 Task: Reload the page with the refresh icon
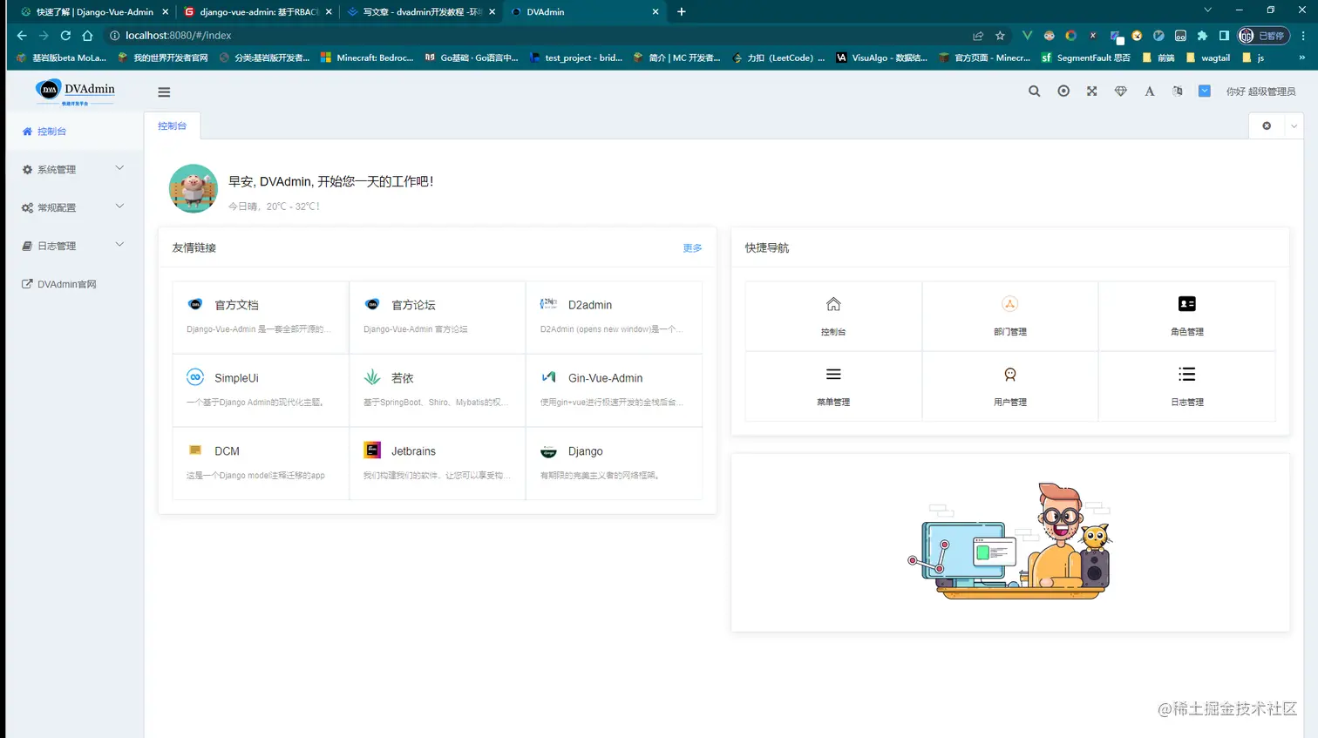pos(65,36)
